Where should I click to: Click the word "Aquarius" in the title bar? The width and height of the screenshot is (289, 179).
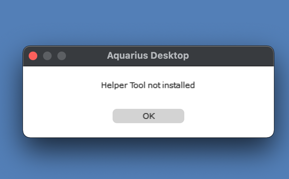[128, 55]
